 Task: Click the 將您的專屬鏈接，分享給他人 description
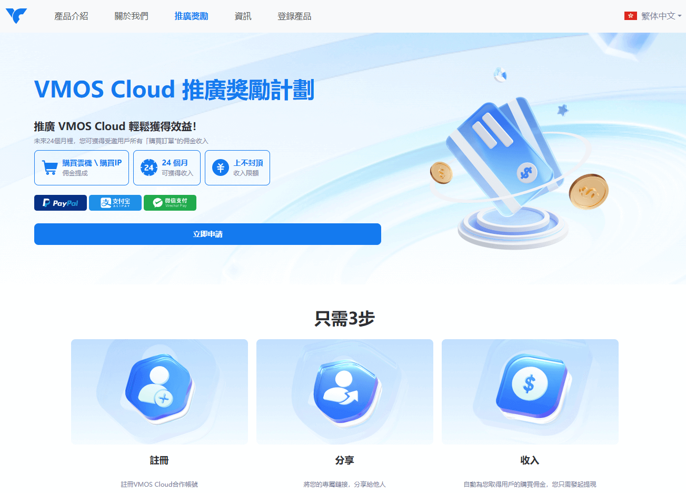coord(345,484)
